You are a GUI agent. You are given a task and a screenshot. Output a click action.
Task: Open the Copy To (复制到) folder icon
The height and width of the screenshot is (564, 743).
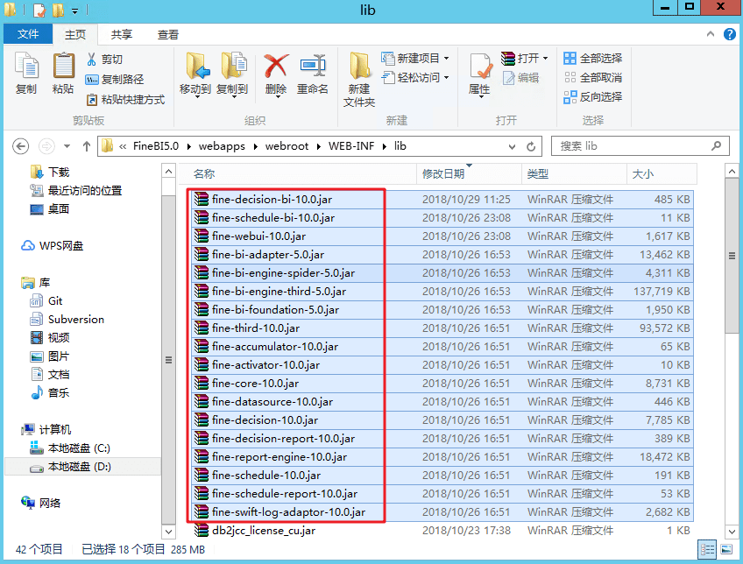point(233,66)
